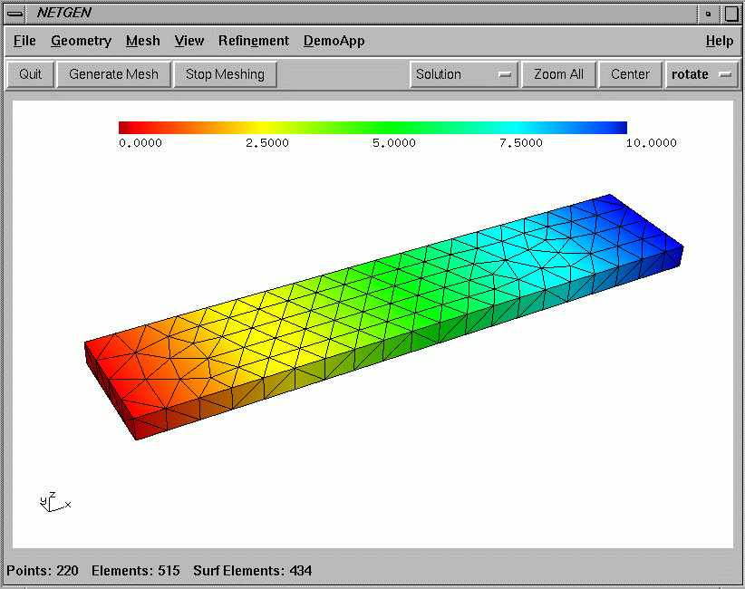Click the 2.5000 color scale label
This screenshot has width=745, height=589.
click(267, 143)
